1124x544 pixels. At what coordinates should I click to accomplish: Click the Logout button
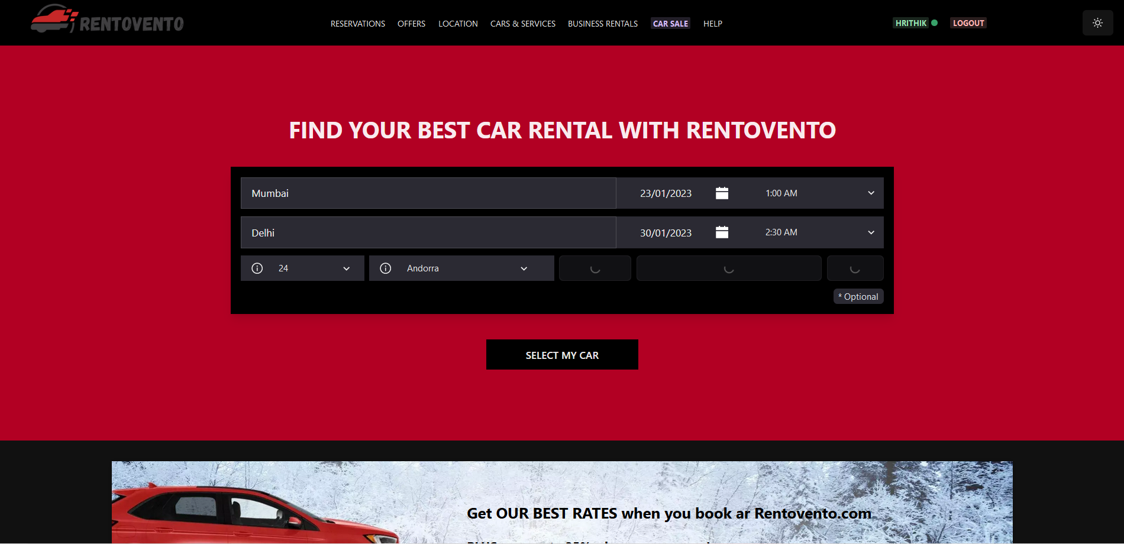(x=968, y=23)
